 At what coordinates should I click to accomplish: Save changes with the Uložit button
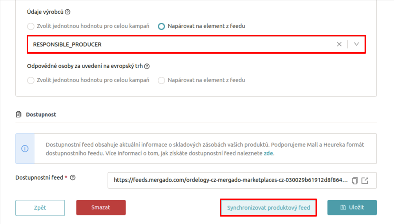(352, 208)
